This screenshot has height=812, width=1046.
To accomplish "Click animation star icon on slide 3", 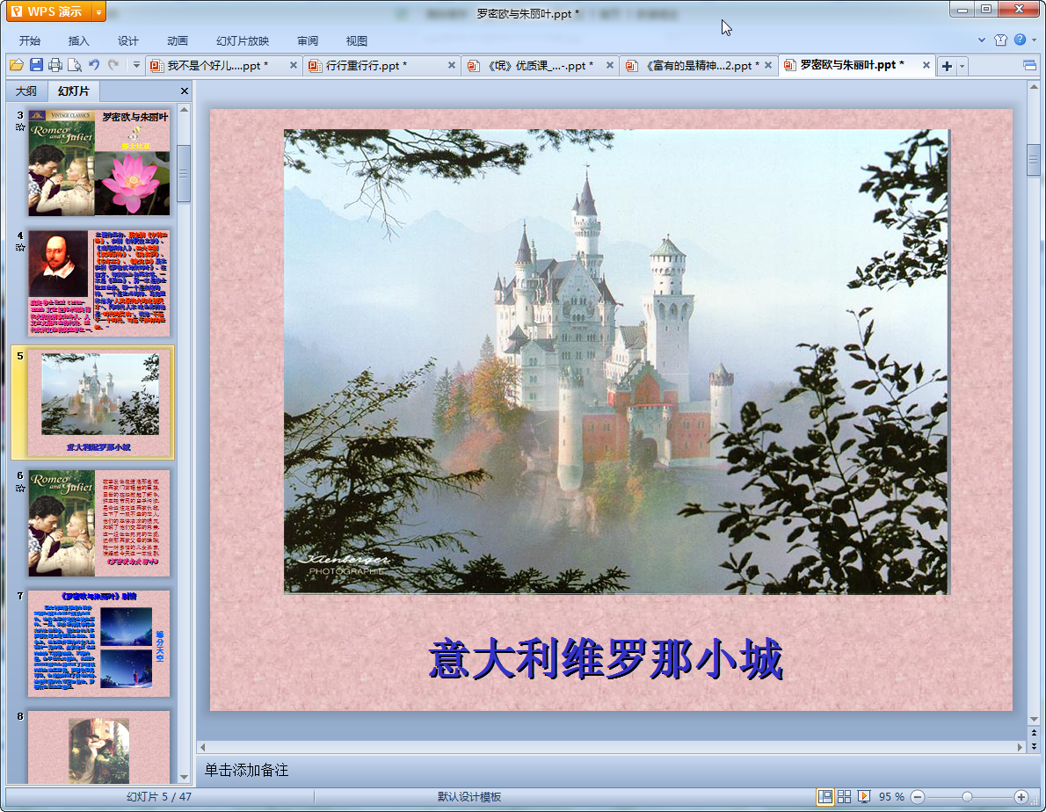I will pyautogui.click(x=20, y=127).
